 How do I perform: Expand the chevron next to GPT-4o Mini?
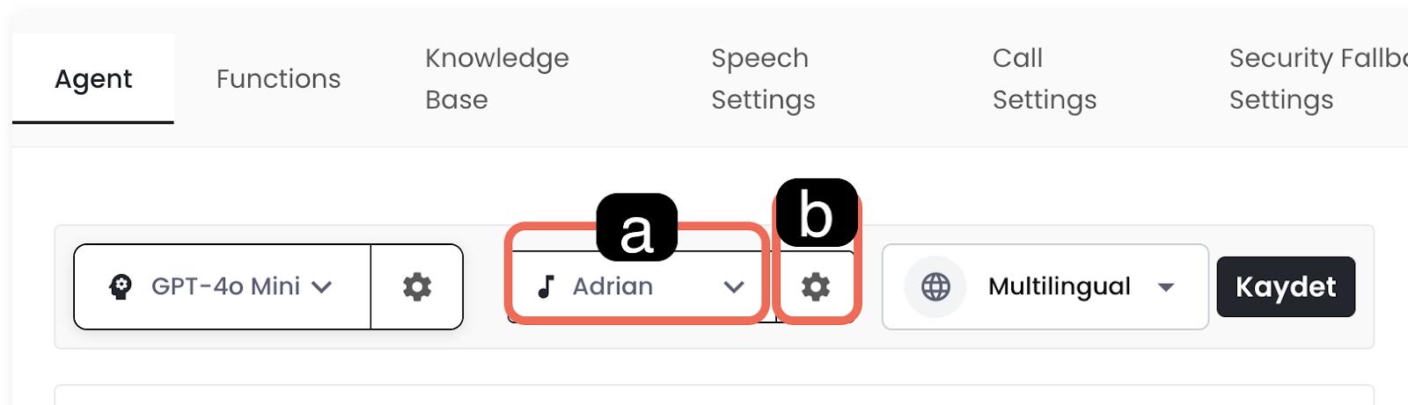click(322, 287)
